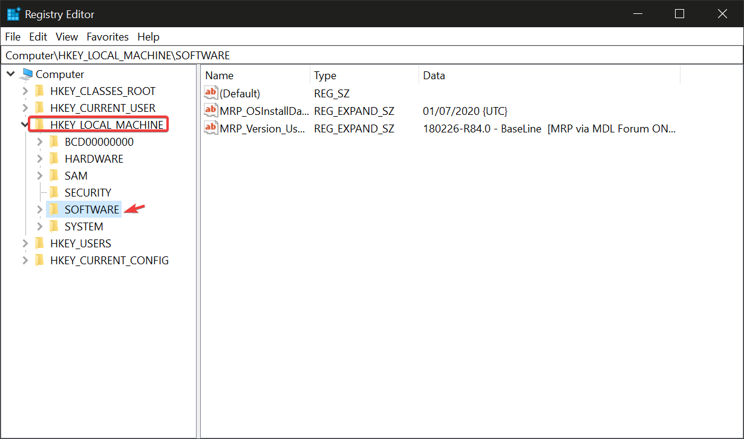Maximize the Registry Editor window
This screenshot has width=744, height=439.
point(679,13)
